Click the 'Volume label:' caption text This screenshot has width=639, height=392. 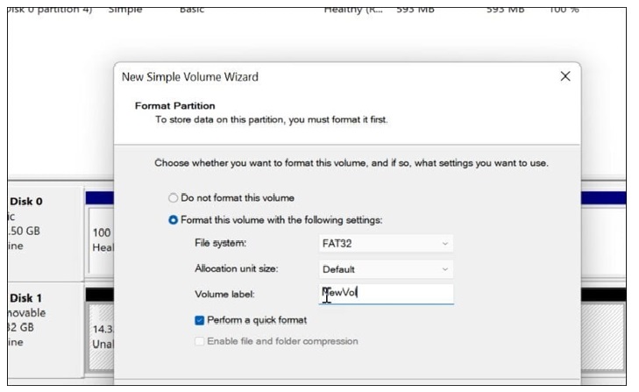pos(224,295)
